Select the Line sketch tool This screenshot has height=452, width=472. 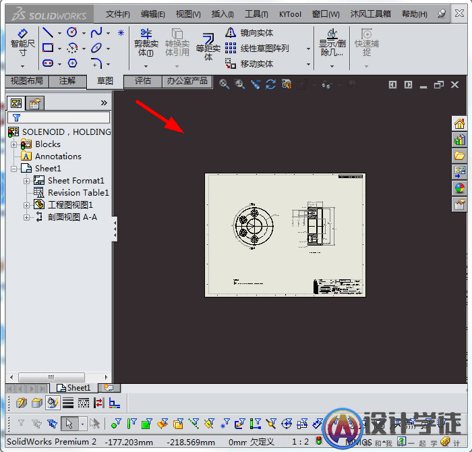[48, 32]
